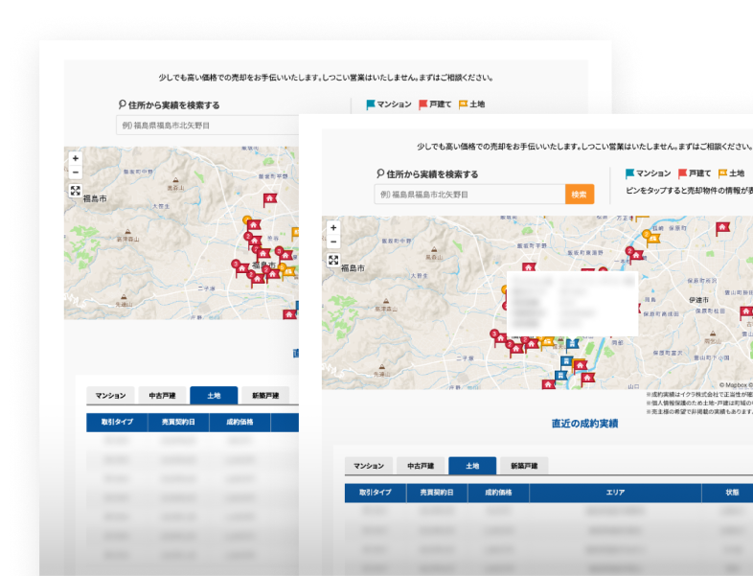Click zoom-in plus on the rear map
This screenshot has height=576, width=753.
[76, 158]
